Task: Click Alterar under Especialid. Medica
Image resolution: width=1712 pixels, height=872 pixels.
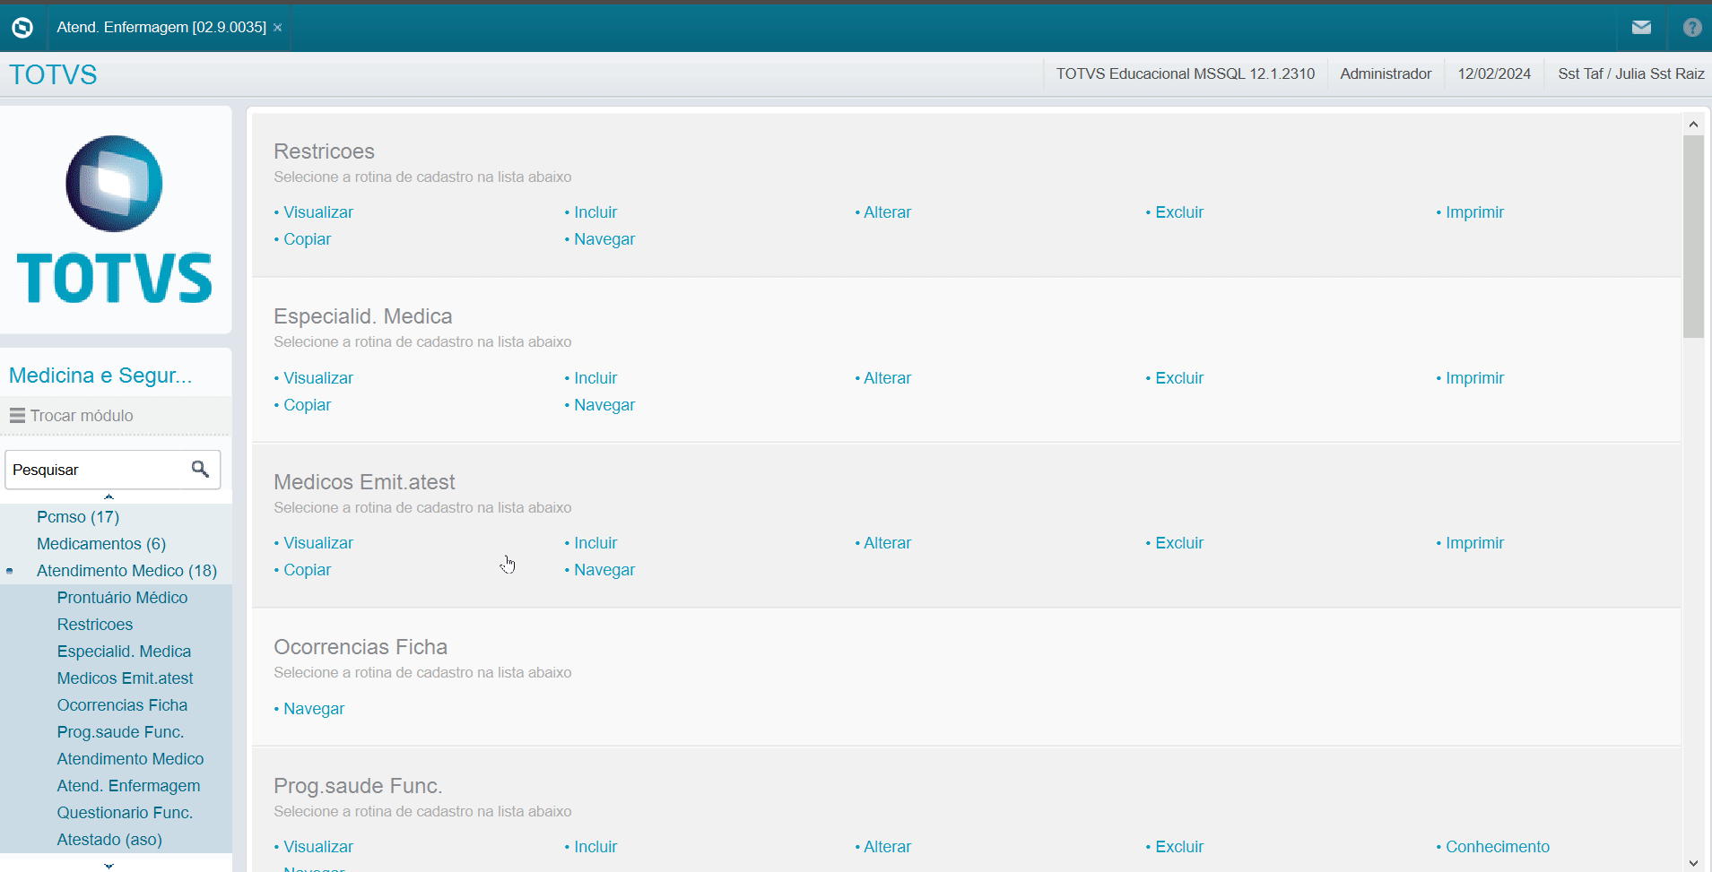Action: click(887, 378)
